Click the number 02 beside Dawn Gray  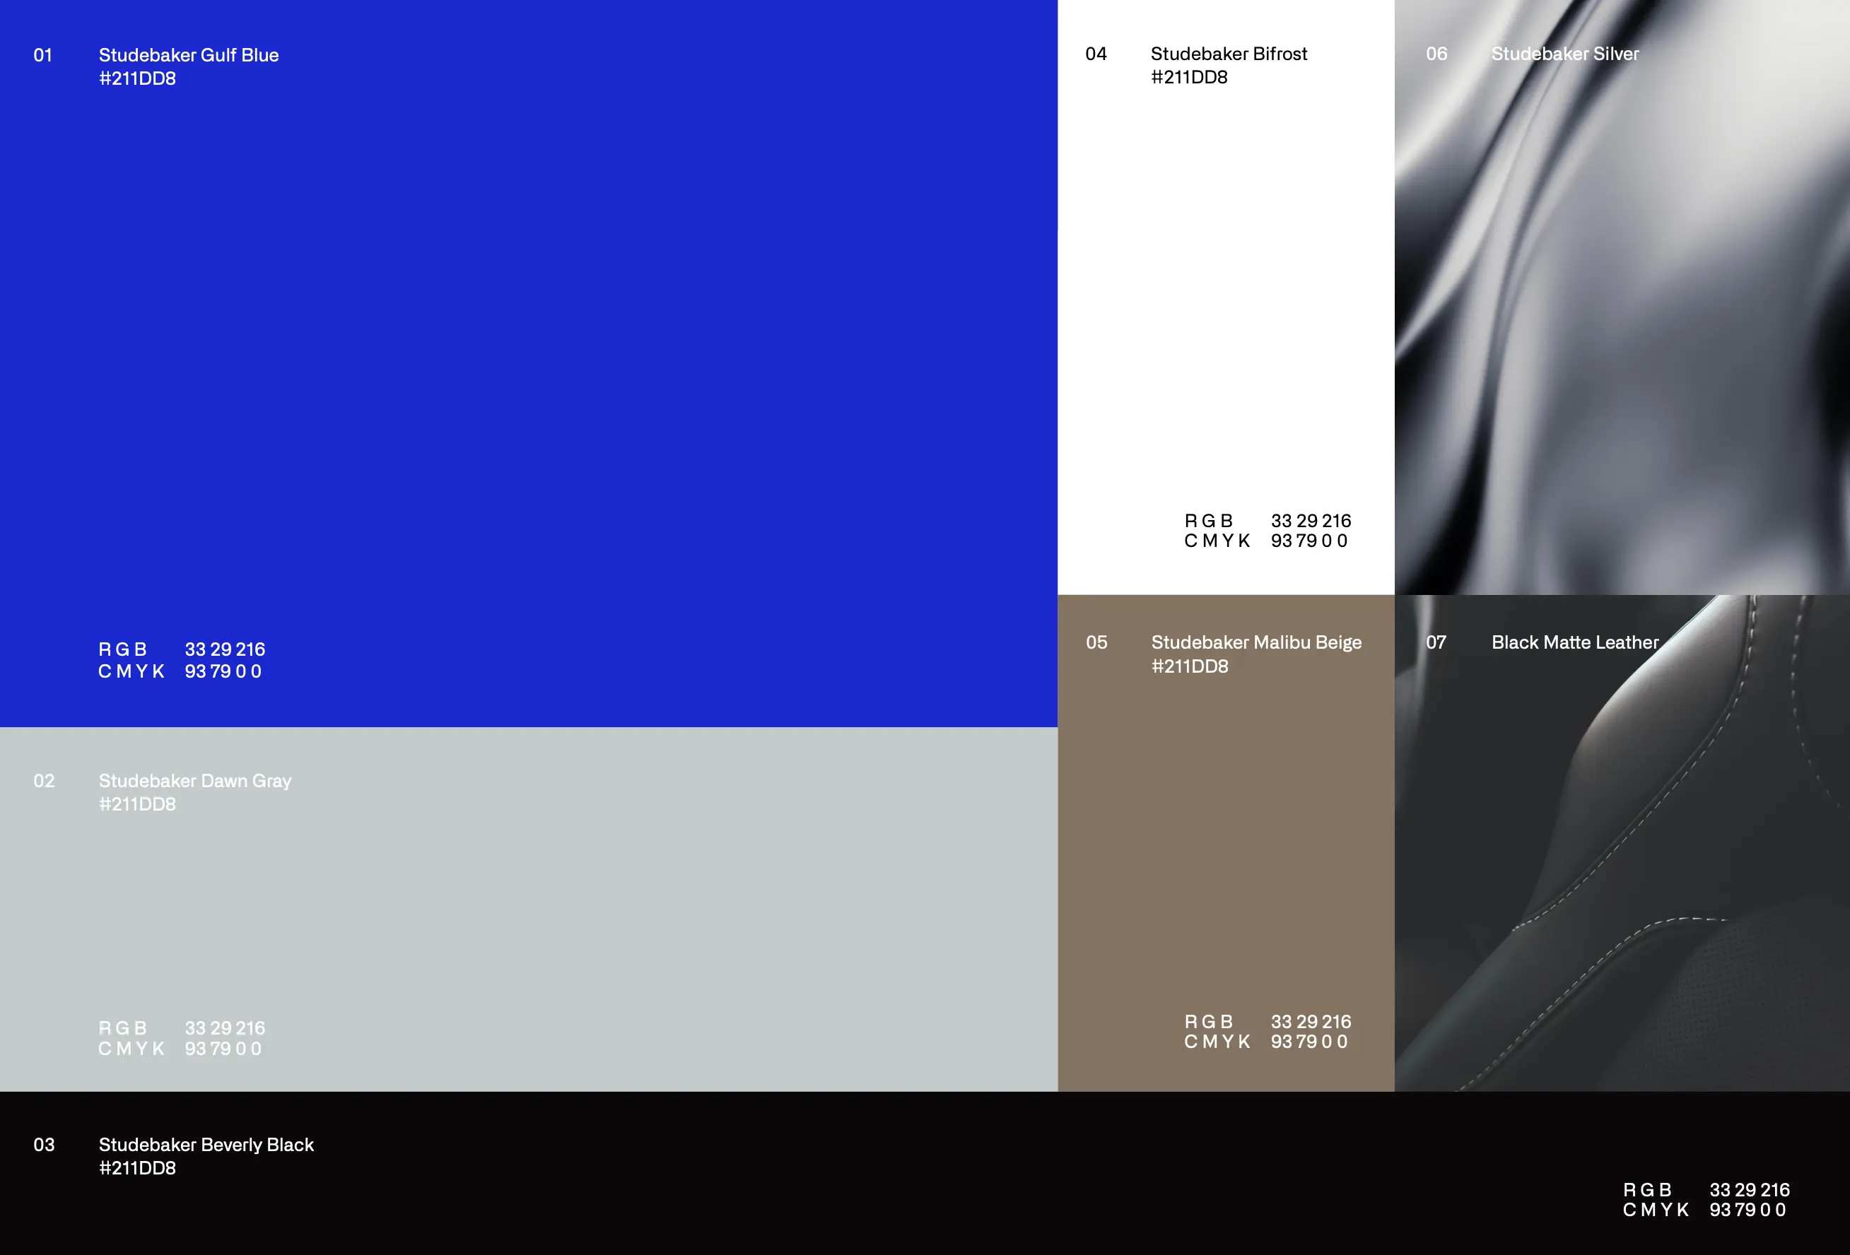pyautogui.click(x=44, y=781)
